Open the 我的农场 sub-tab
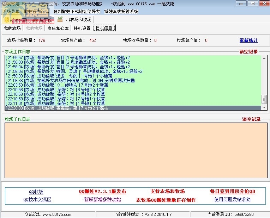 coord(12,28)
